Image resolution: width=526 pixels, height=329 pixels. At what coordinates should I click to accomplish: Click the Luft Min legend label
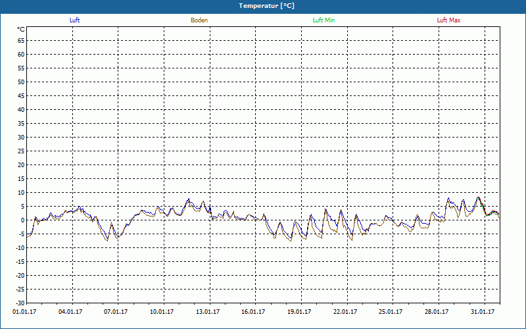(323, 20)
